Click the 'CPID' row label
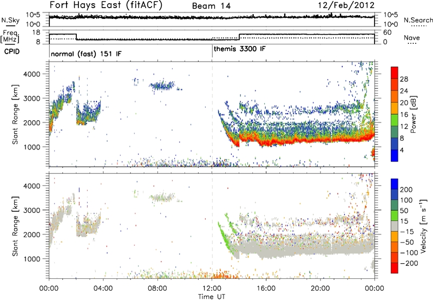Image resolution: width=433 pixels, height=300 pixels. pyautogui.click(x=12, y=51)
